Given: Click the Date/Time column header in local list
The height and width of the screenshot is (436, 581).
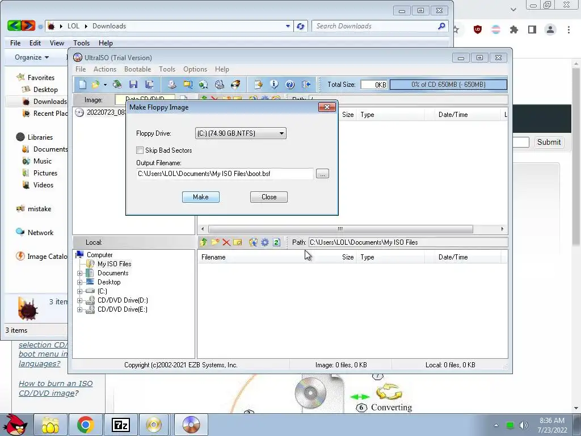Looking at the screenshot, I should pos(453,257).
